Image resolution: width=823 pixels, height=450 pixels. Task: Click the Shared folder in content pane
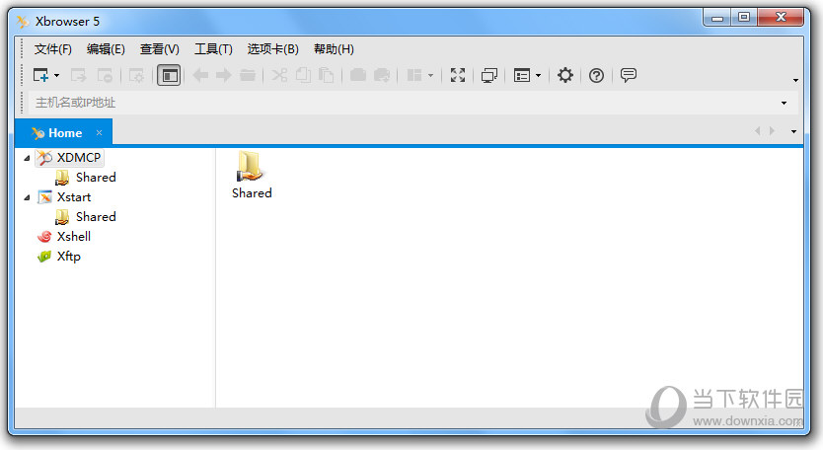click(x=252, y=175)
